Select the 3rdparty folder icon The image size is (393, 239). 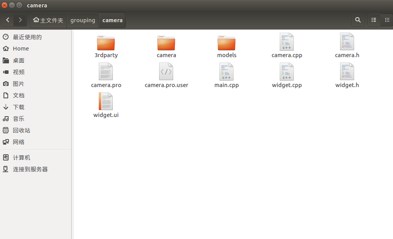106,43
